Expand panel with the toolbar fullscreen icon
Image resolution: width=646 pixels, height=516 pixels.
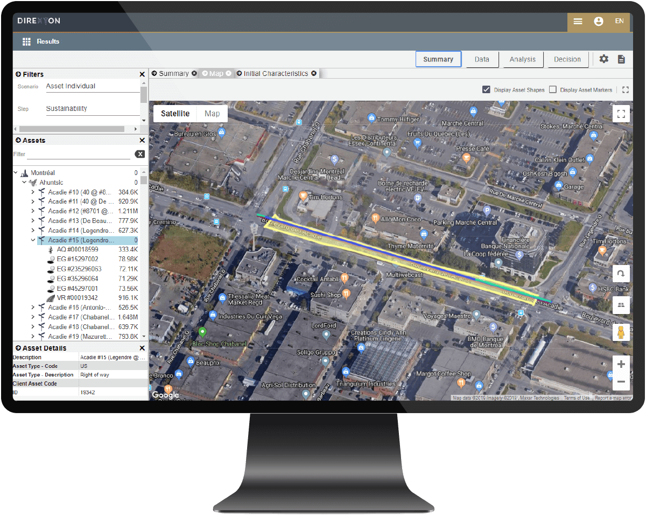point(625,90)
